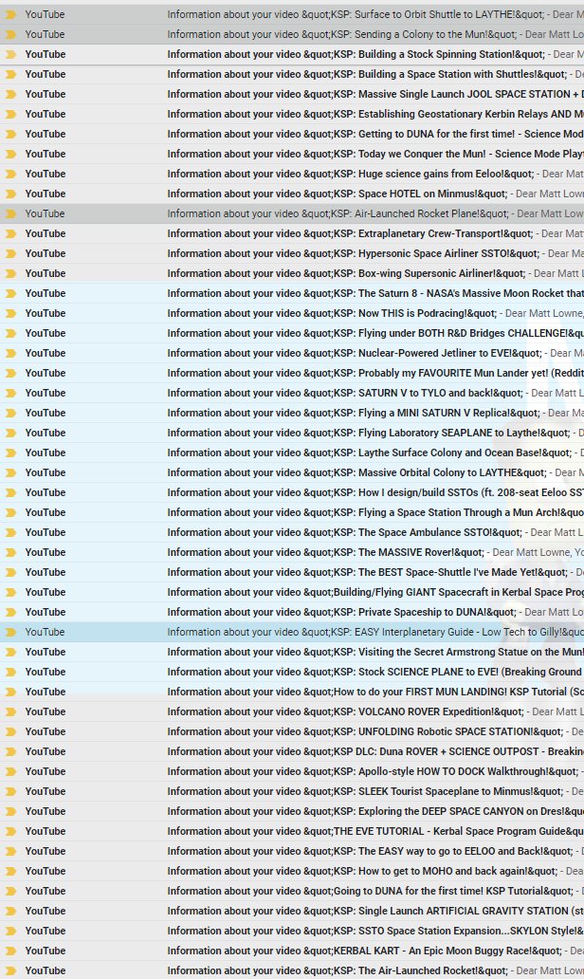Open email about EASY way to go to EELOO
This screenshot has height=979, width=584.
point(292,852)
